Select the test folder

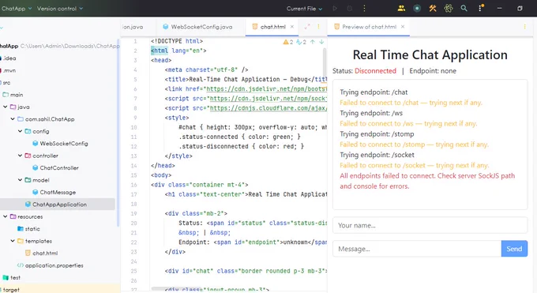pyautogui.click(x=11, y=277)
